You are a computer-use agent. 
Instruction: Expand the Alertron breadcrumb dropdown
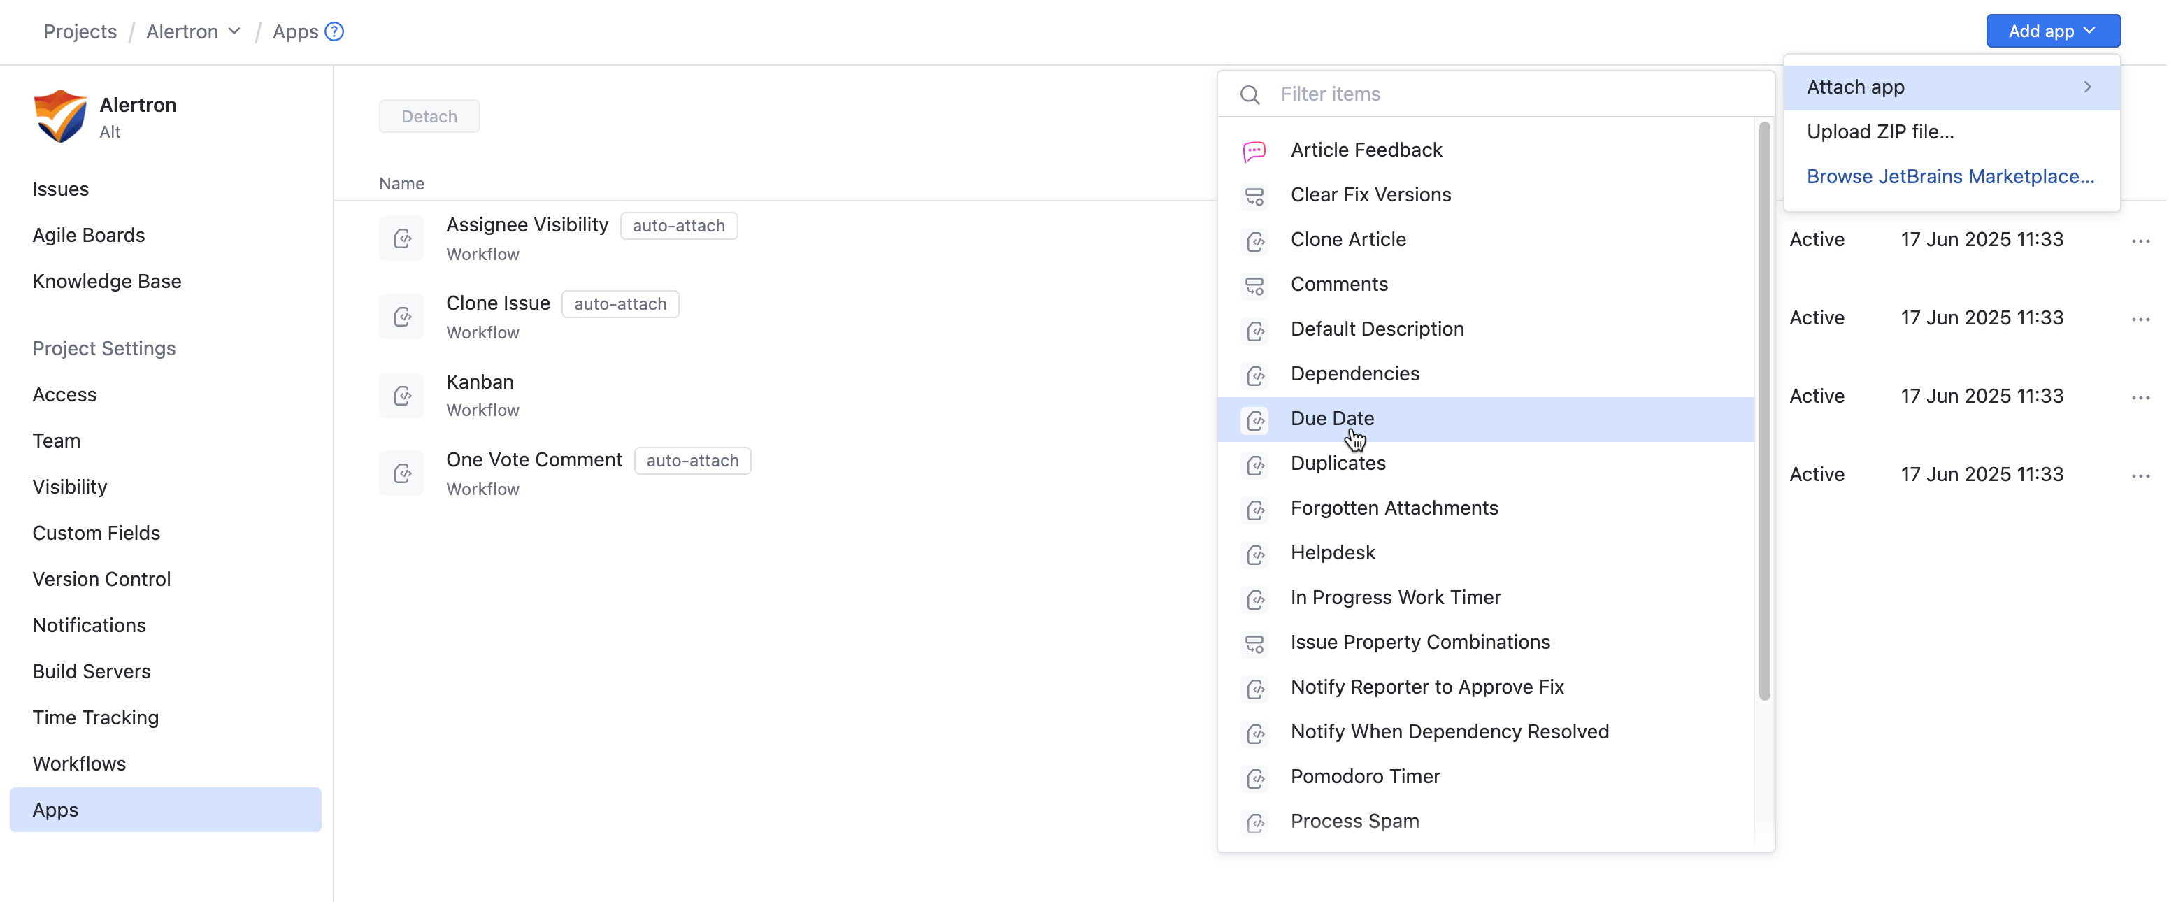(x=233, y=31)
